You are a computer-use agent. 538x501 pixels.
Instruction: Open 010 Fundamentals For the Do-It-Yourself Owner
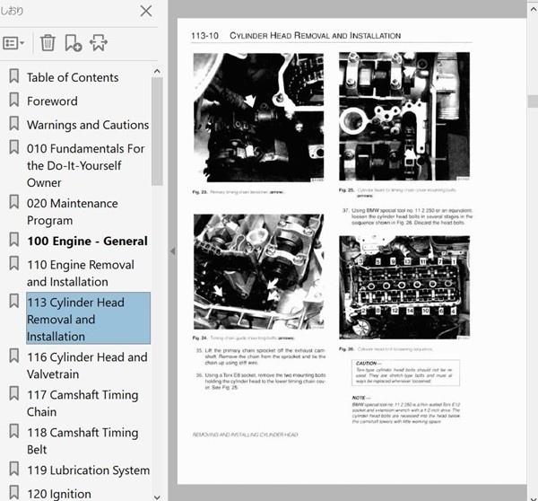(86, 165)
